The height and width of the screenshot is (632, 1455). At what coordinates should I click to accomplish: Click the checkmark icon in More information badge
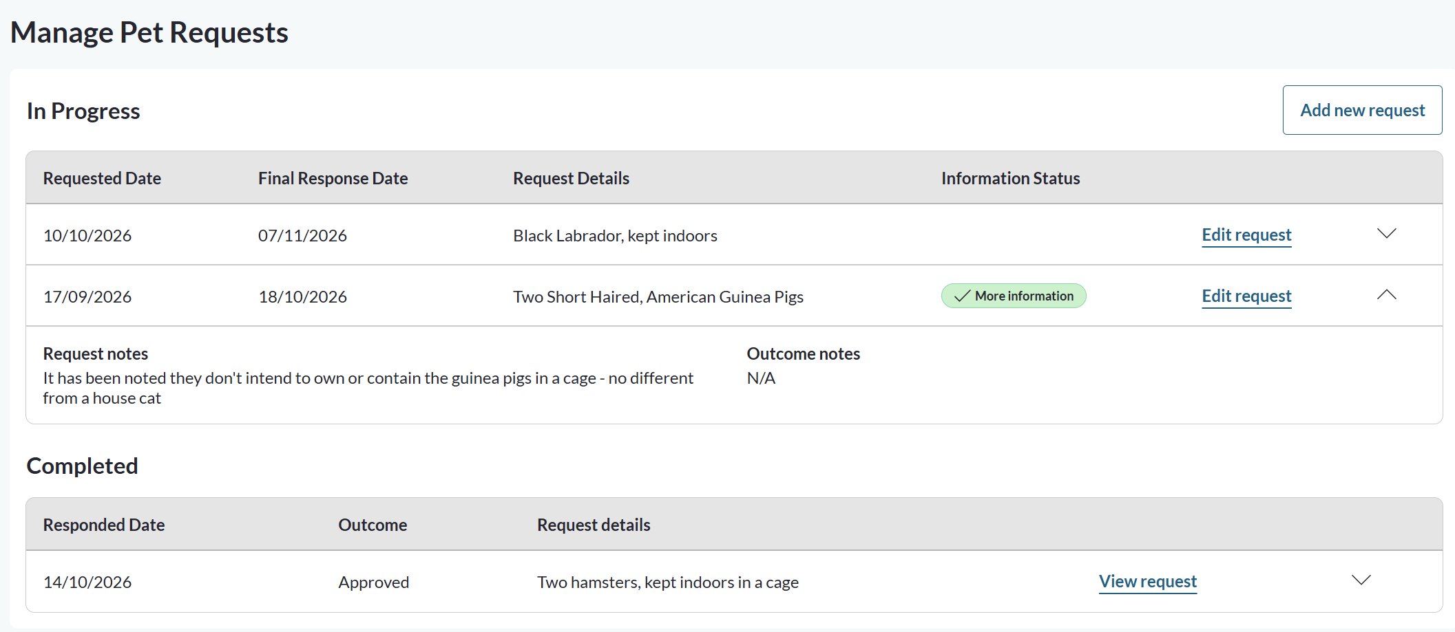962,296
